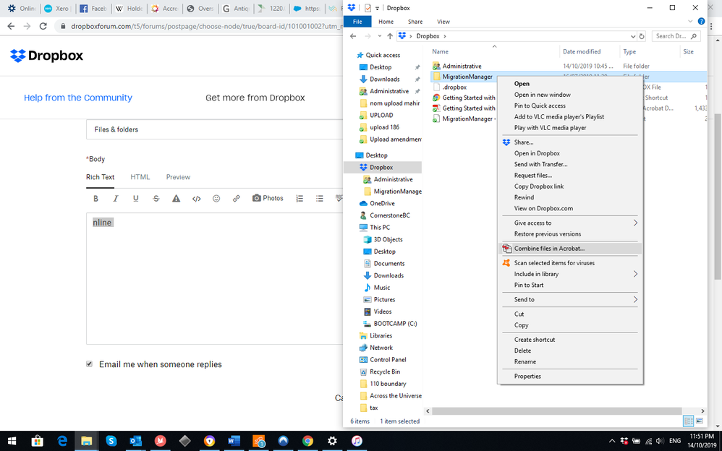Screen dimensions: 722x451
Task: Select Copy Dropbox link from context menu
Action: click(x=538, y=186)
